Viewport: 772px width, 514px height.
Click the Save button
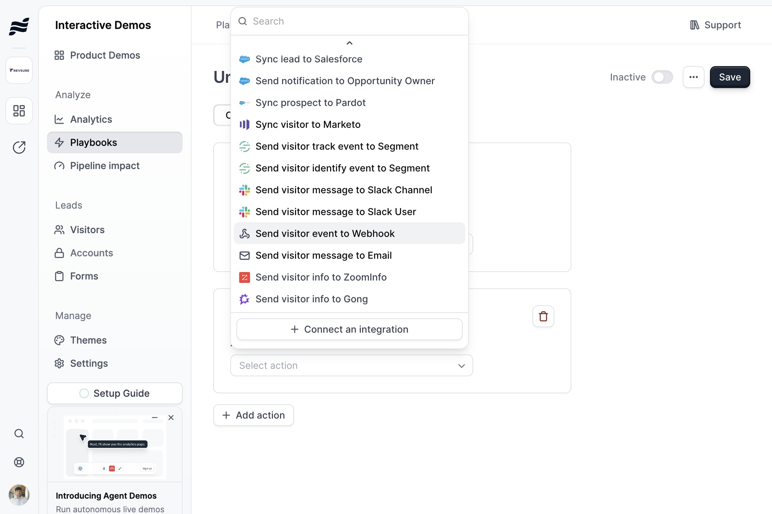pos(730,77)
